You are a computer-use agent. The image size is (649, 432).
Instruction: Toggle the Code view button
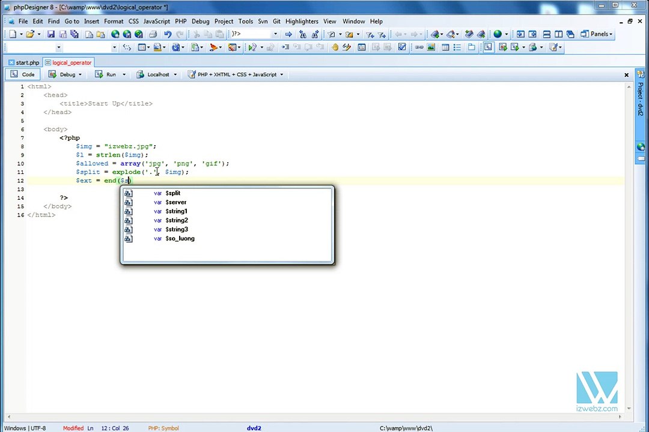[23, 74]
